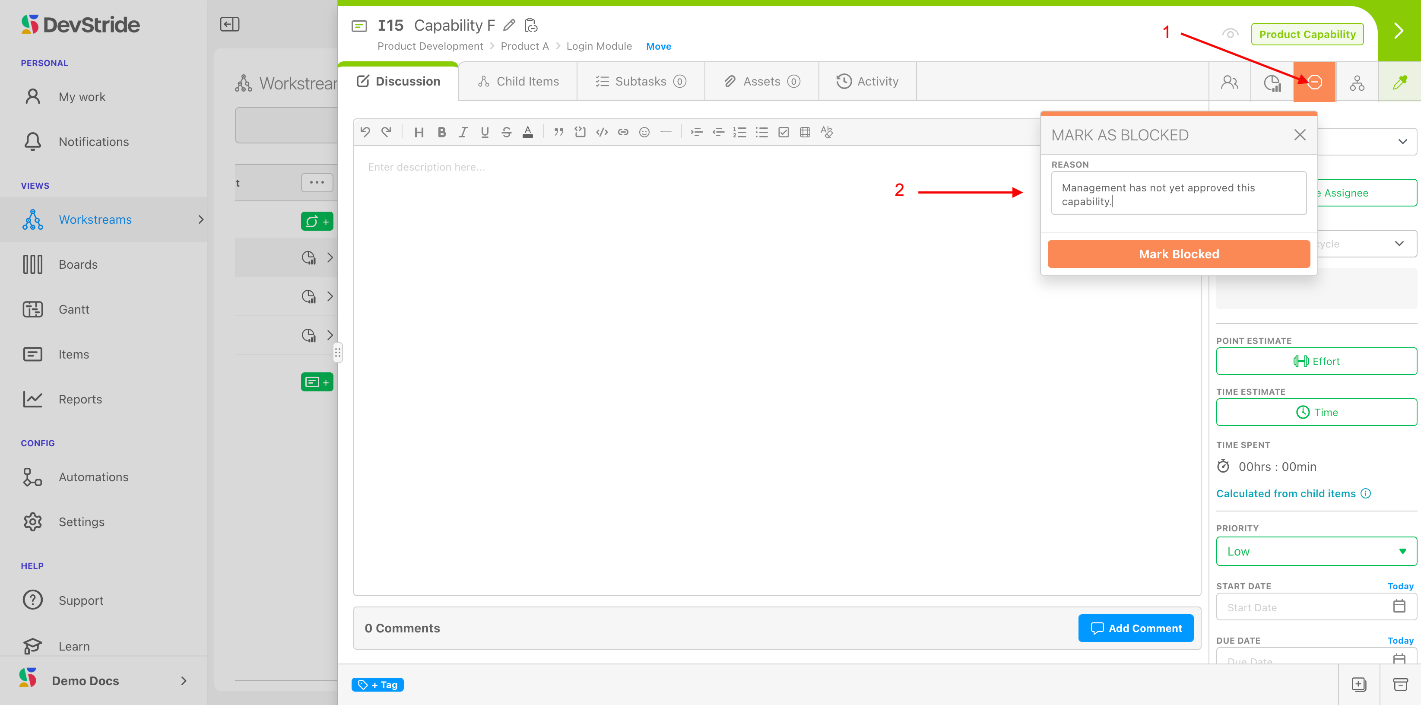
Task: Insert a checklist using checkbox icon
Action: [783, 132]
